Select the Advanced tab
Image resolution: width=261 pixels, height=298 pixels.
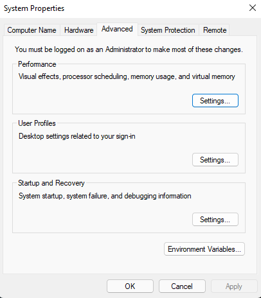(117, 29)
